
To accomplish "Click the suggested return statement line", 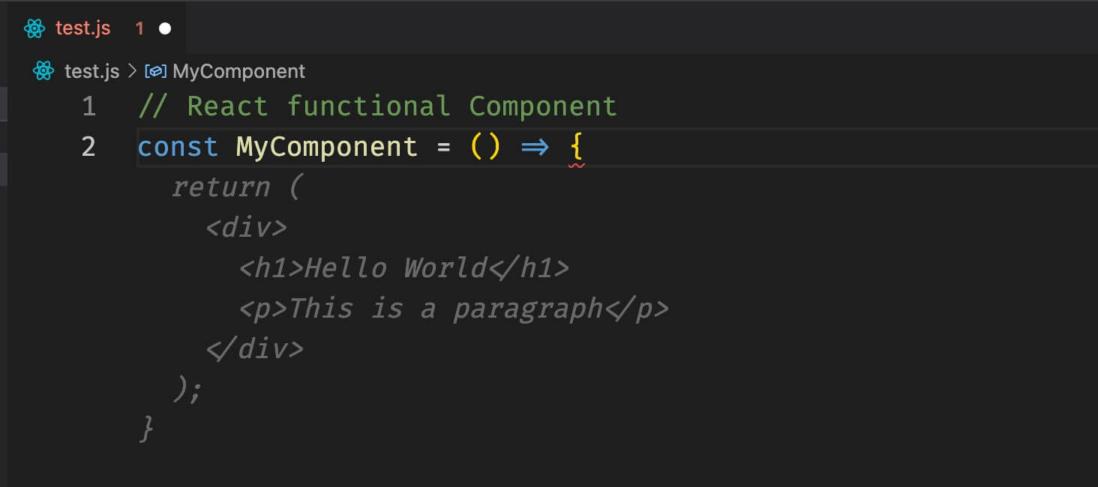I will [x=235, y=187].
